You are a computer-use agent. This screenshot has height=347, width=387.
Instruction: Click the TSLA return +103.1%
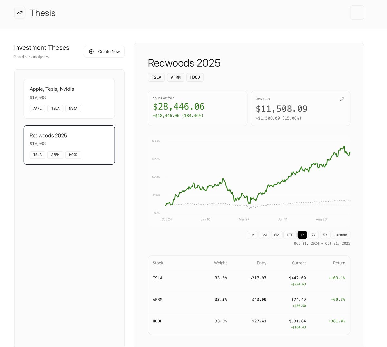[337, 278]
